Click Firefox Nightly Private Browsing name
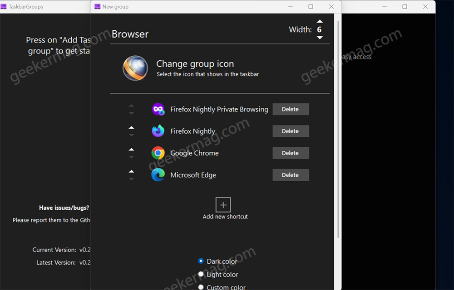 [219, 110]
